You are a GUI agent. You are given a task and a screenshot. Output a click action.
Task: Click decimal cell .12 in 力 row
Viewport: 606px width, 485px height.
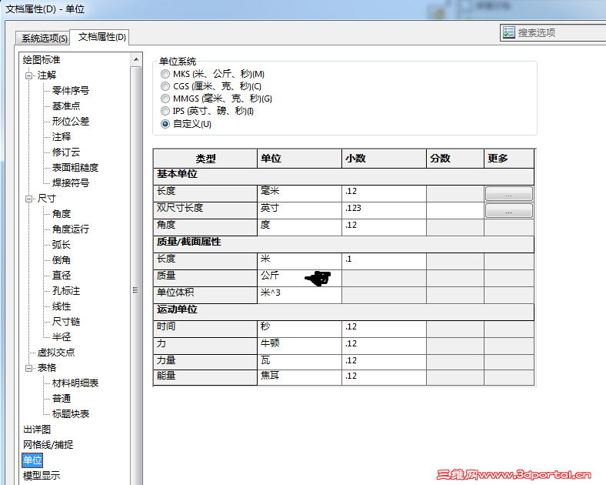(385, 346)
